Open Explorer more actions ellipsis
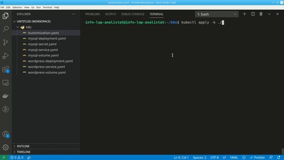 (73, 14)
